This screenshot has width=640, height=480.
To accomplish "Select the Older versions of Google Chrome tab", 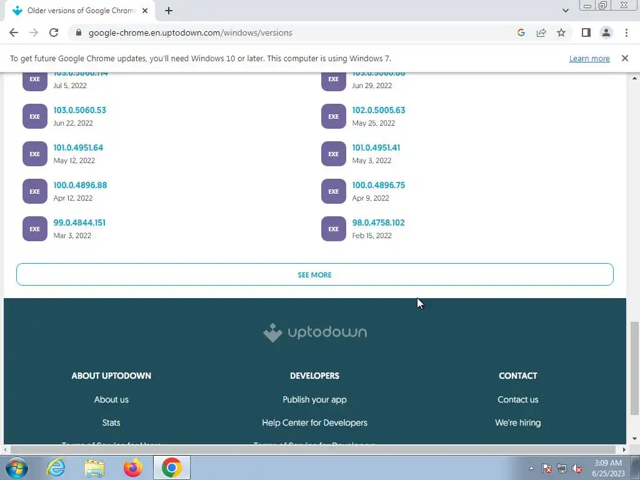I will (x=80, y=11).
